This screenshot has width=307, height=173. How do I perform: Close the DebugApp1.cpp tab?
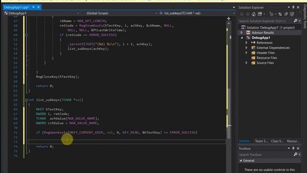pyautogui.click(x=38, y=7)
